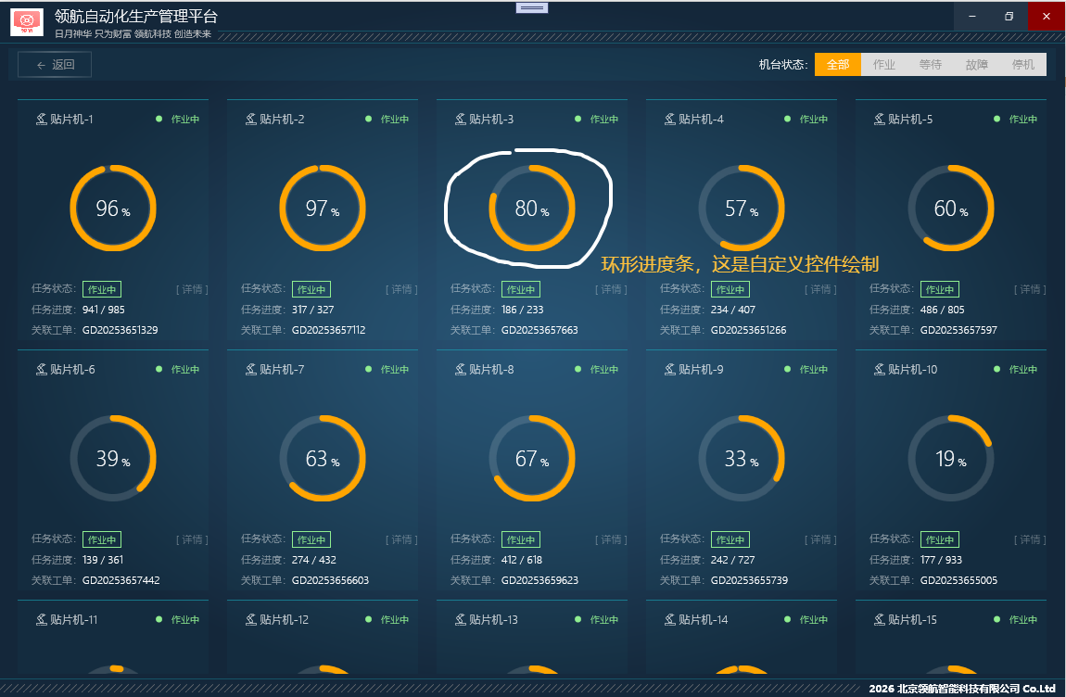1066x697 pixels.
Task: Open 详情 link on 贴片机-9 card
Action: point(820,540)
